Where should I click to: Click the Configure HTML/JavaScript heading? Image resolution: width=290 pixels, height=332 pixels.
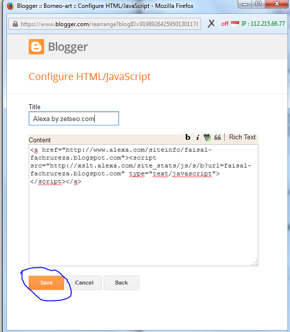[x=89, y=77]
